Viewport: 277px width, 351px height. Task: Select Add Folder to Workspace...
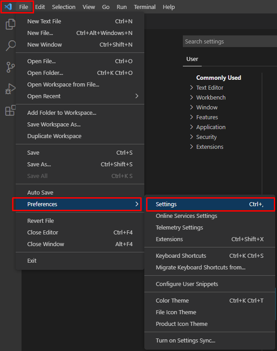[x=80, y=113]
